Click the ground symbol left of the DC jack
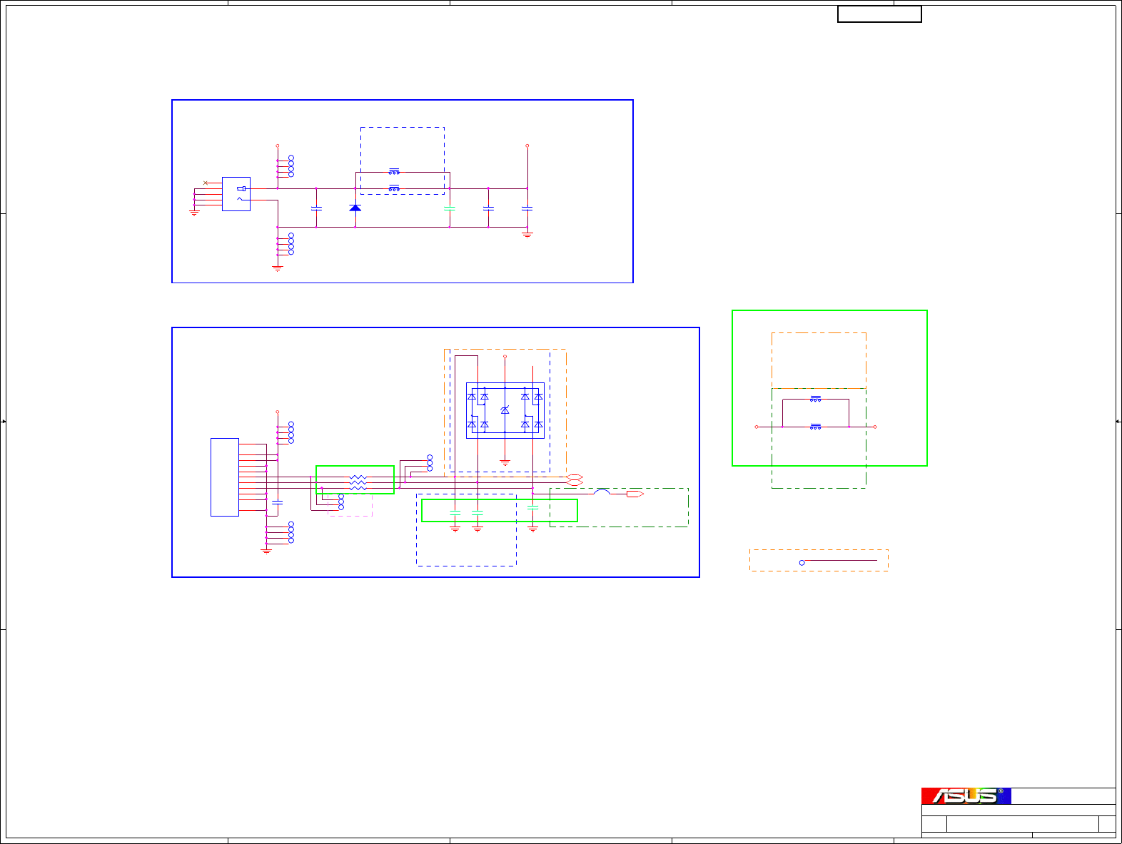Screen dimensions: 1122x844 tap(194, 213)
